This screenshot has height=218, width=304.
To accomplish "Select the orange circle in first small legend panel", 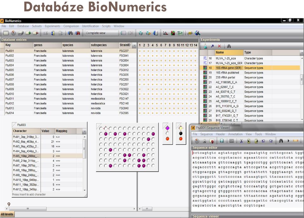I will (168, 139).
